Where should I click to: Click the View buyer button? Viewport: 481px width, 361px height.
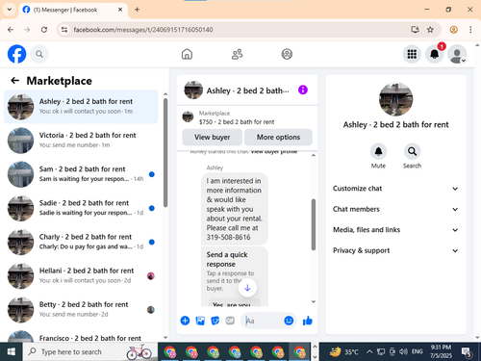(213, 137)
